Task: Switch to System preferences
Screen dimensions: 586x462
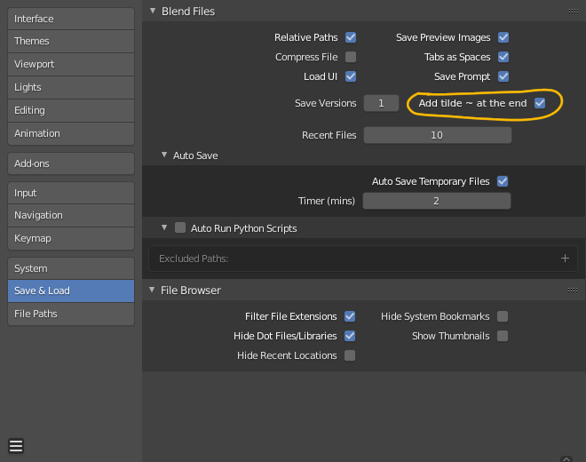Action: pyautogui.click(x=71, y=268)
